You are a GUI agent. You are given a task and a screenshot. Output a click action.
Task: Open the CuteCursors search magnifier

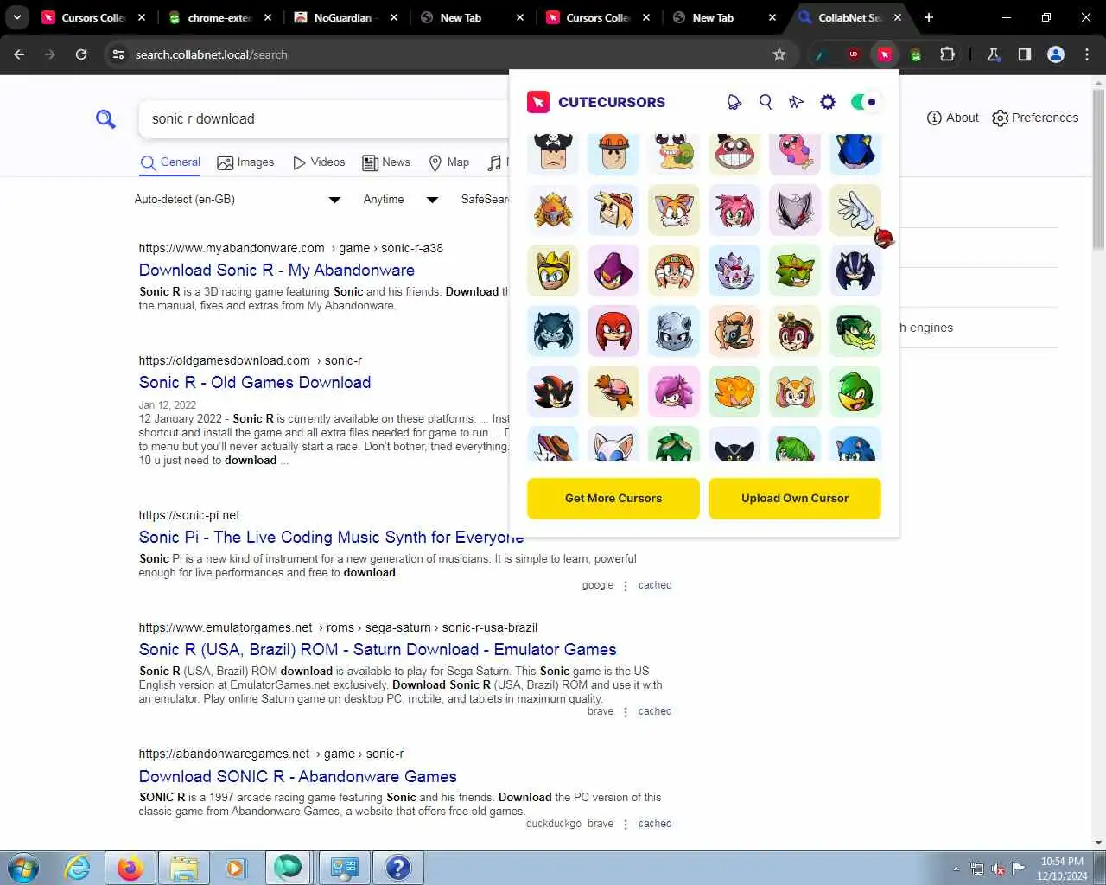pos(766,102)
